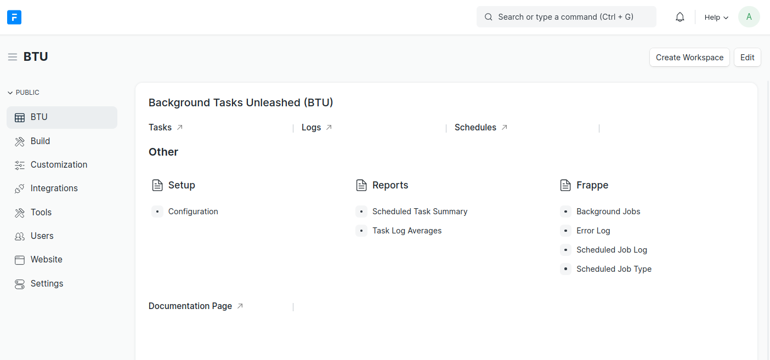Click the Edit button

click(x=747, y=57)
